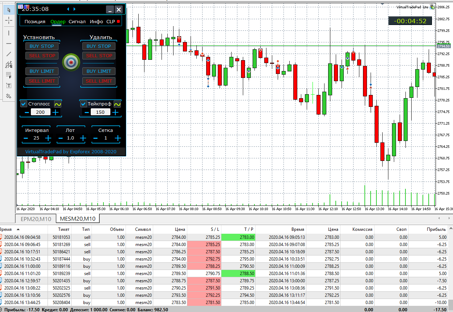Image resolution: width=453 pixels, height=312 pixels.
Task: Decrease the Тейкпроф value with minus
Action: point(86,112)
